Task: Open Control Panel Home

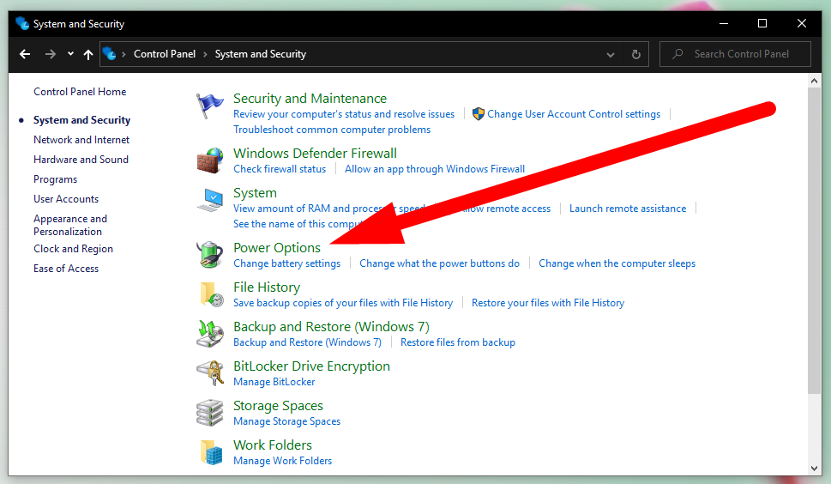Action: pyautogui.click(x=80, y=92)
